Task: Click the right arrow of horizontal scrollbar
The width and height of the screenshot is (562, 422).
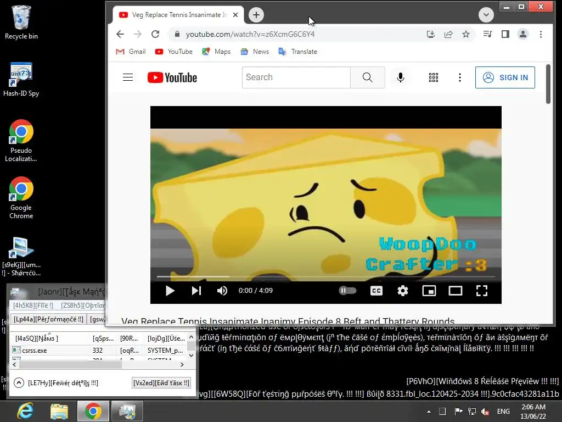Action: tap(182, 365)
